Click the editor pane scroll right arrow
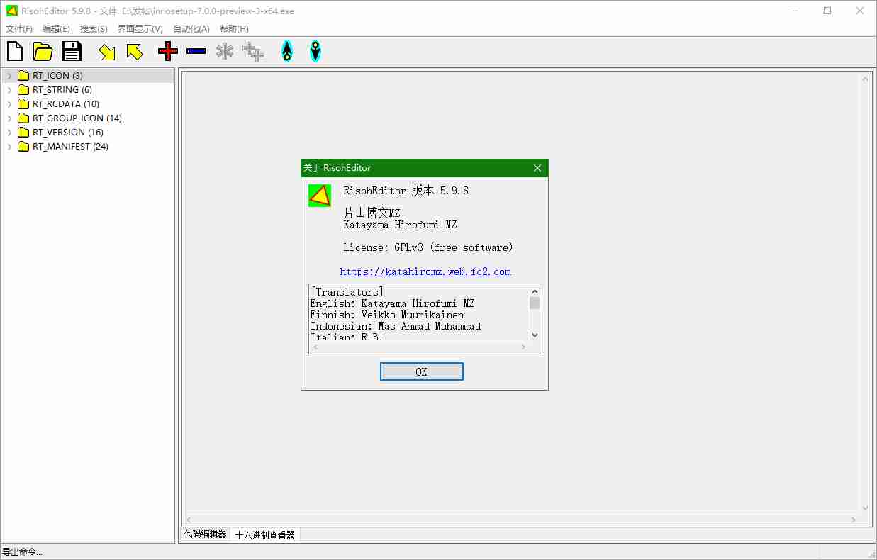Screen dimensions: 877x560 tap(854, 520)
